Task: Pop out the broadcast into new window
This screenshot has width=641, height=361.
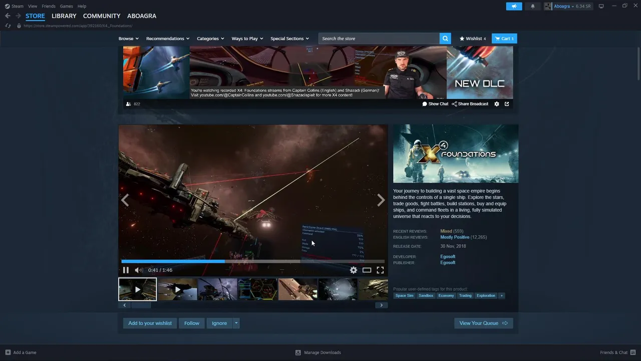Action: (507, 104)
